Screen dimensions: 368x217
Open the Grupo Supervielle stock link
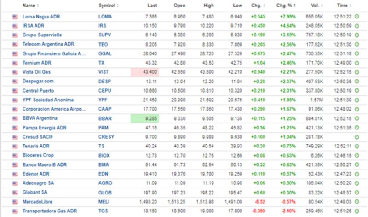42,35
